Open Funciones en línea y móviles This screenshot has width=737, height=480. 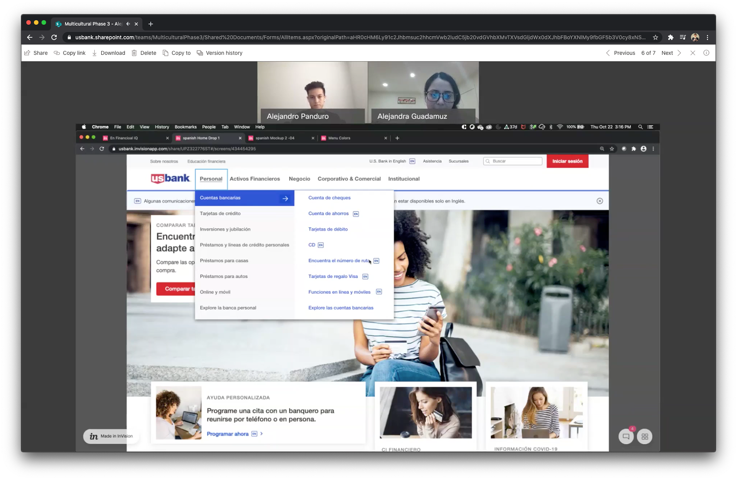coord(339,292)
